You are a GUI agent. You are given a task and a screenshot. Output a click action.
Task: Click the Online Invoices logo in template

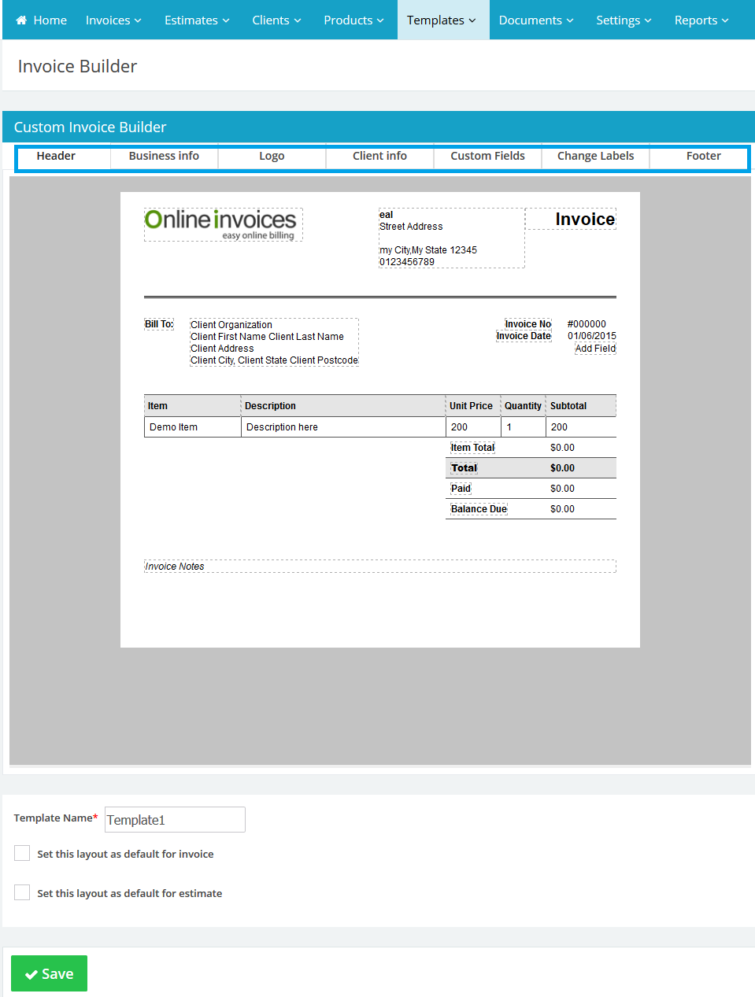223,224
